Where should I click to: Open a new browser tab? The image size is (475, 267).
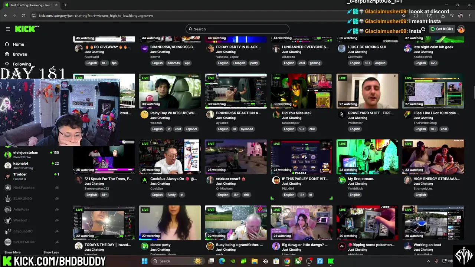65,5
